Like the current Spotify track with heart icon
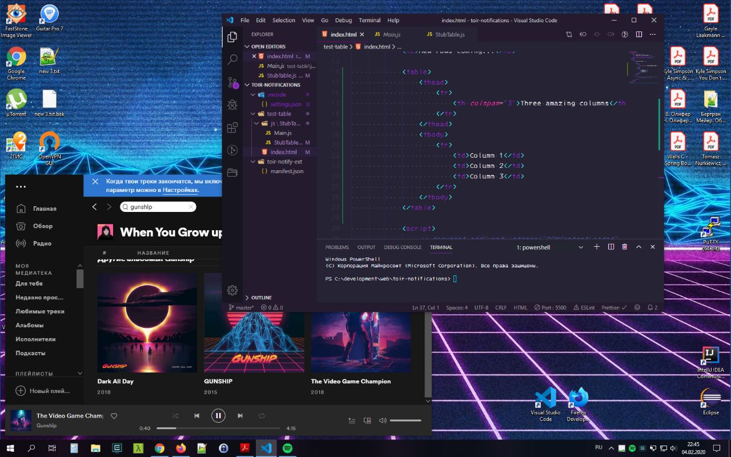 tap(114, 416)
